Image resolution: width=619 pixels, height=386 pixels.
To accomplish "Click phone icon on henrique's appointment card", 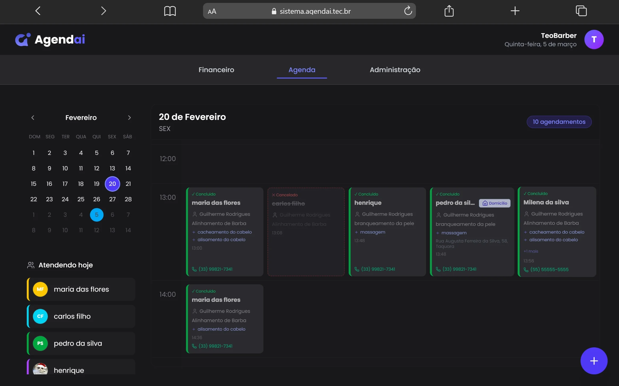I will (x=357, y=269).
